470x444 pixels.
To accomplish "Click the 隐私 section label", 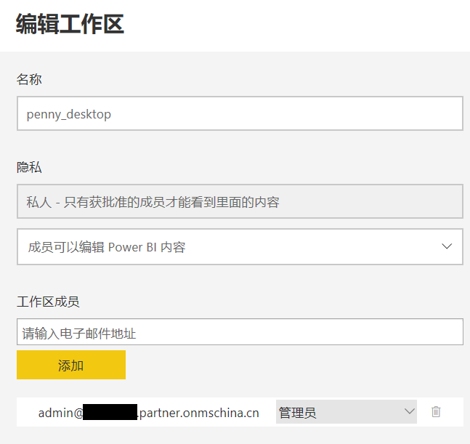I will click(x=29, y=167).
